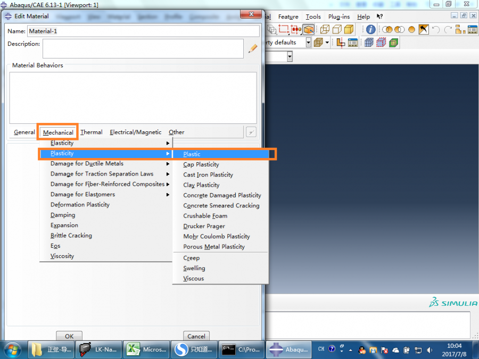
Task: Click the context help arrow-question icon
Action: [x=379, y=16]
